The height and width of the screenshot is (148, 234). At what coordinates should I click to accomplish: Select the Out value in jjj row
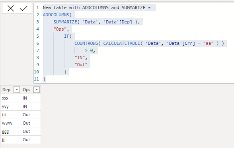point(31,140)
